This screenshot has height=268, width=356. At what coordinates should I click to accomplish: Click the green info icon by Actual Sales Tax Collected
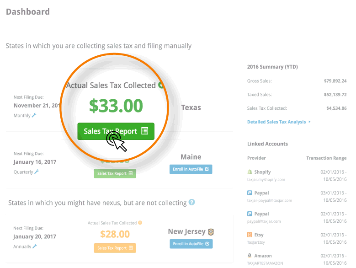(x=160, y=85)
